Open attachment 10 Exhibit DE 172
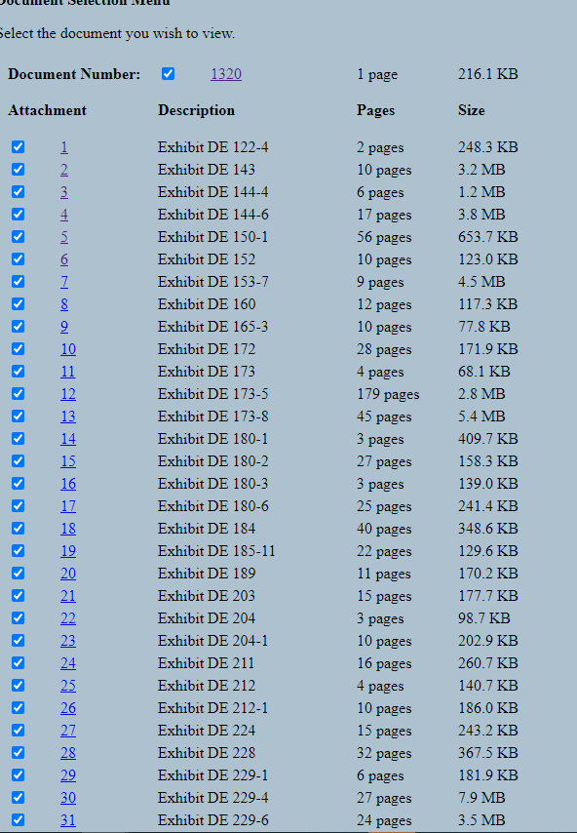This screenshot has width=577, height=833. pos(68,349)
